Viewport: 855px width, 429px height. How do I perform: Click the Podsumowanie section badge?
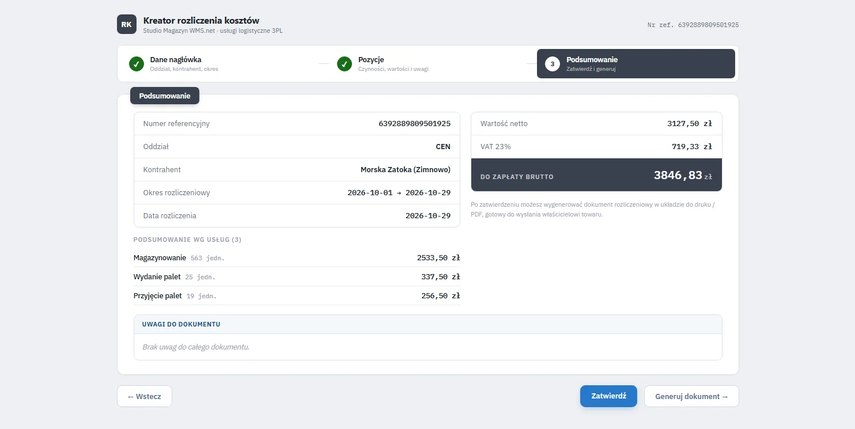[165, 96]
